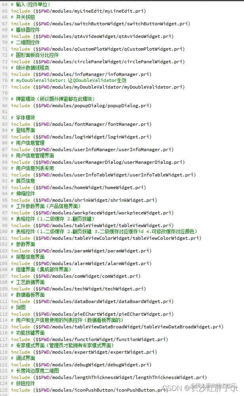244x396 pixels.
Task: Select the pieEChartWidget.pri include line
Action: (92, 314)
